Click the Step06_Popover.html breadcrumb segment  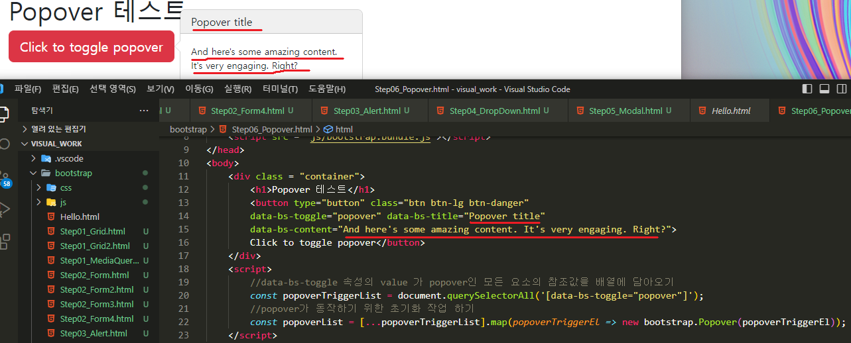272,129
